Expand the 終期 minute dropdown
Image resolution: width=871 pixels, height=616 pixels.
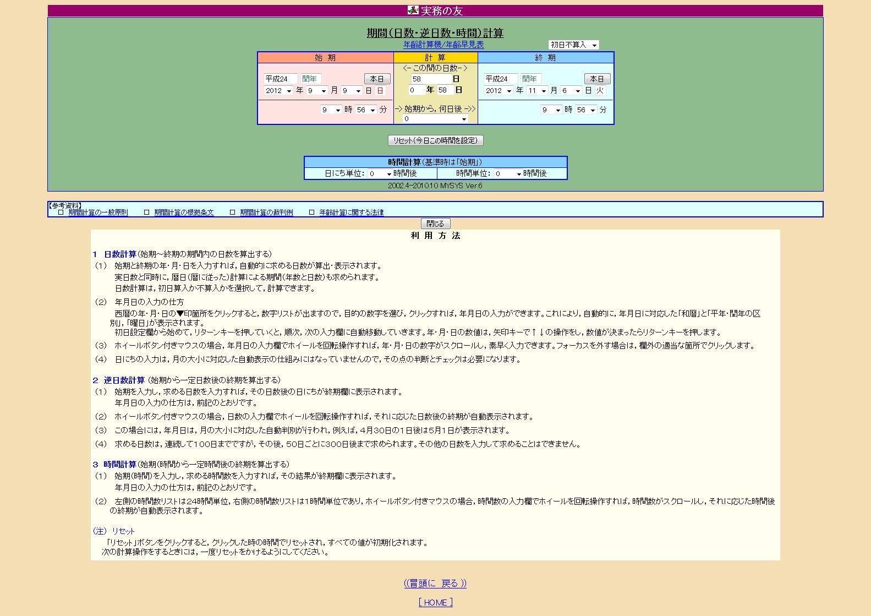pyautogui.click(x=585, y=110)
